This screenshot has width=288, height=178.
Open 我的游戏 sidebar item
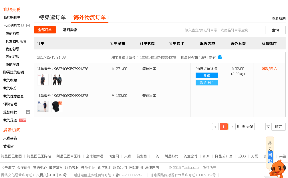[x=12, y=57]
